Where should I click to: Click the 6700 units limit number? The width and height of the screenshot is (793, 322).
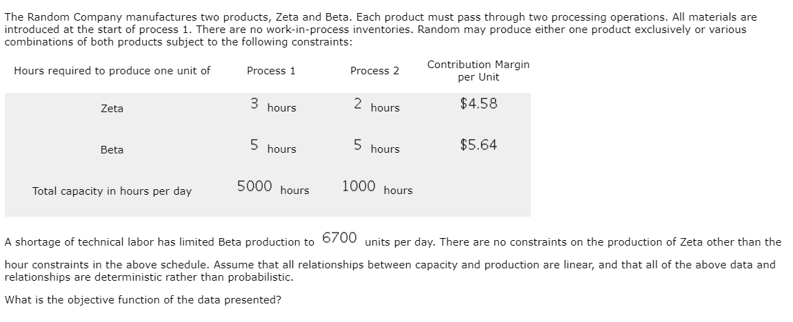point(339,237)
